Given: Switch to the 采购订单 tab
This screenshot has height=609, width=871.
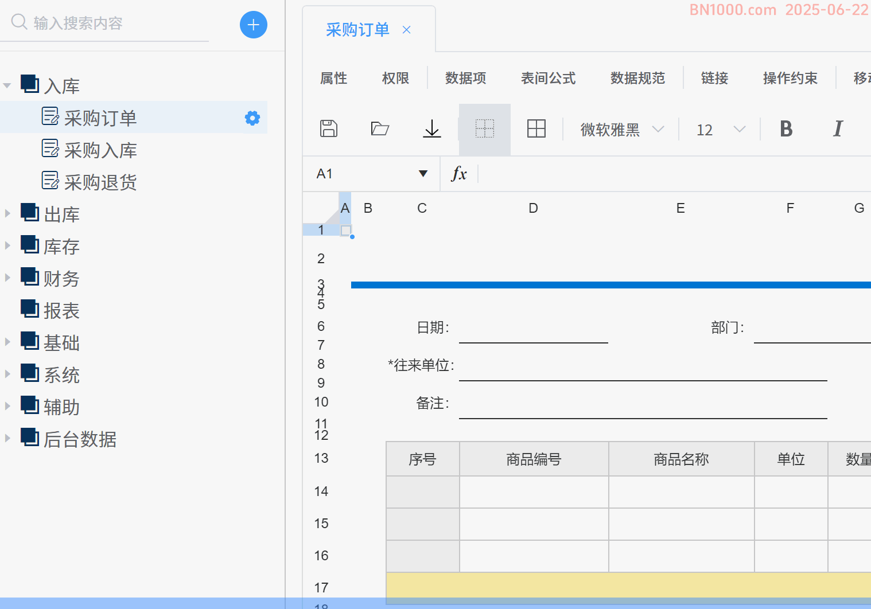Looking at the screenshot, I should coord(357,30).
